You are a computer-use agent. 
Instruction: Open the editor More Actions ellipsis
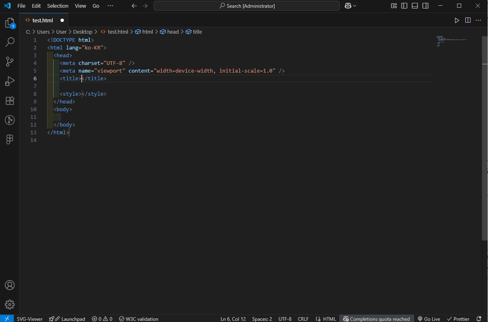478,20
